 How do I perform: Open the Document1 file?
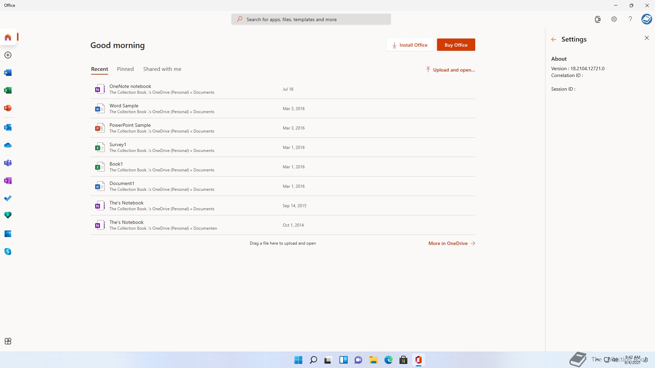(282, 186)
